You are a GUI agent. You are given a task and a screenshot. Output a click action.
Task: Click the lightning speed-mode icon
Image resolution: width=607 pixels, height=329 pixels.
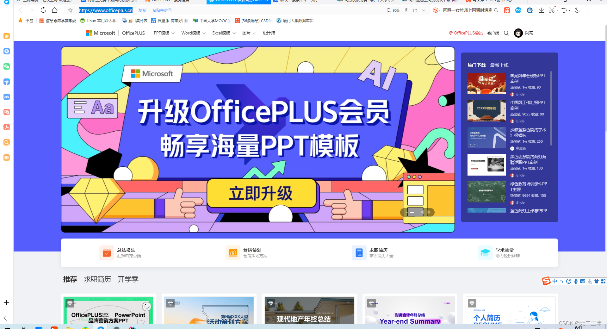coord(406,10)
